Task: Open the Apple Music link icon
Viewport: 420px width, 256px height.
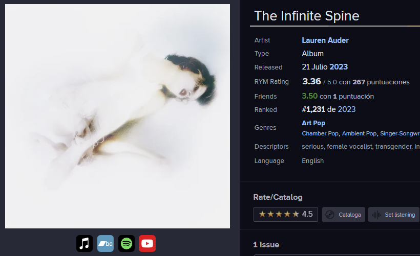Action: [85, 243]
